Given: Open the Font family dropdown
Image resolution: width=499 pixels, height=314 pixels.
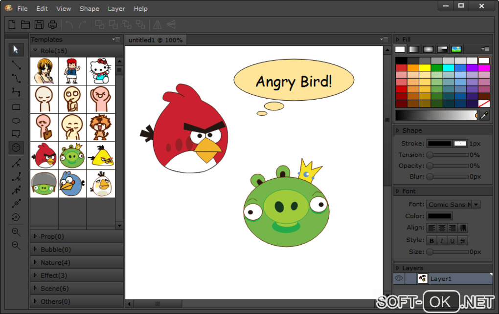Looking at the screenshot, I should (x=476, y=204).
